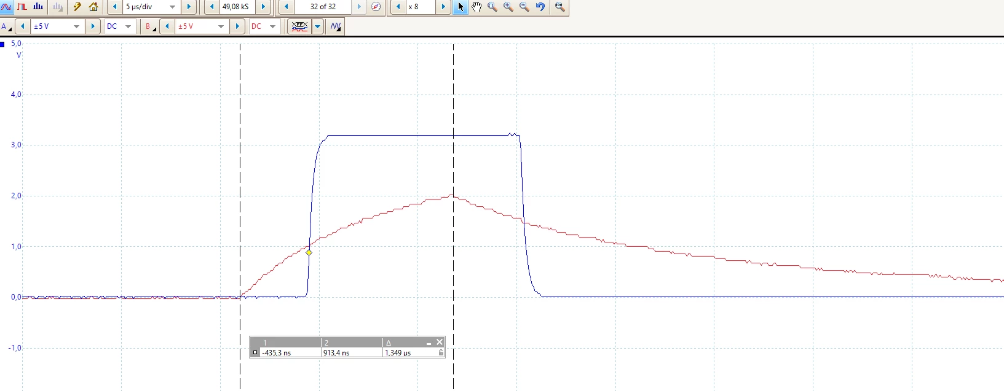The image size is (1004, 391).
Task: Select the pointer selection tool
Action: coord(460,7)
